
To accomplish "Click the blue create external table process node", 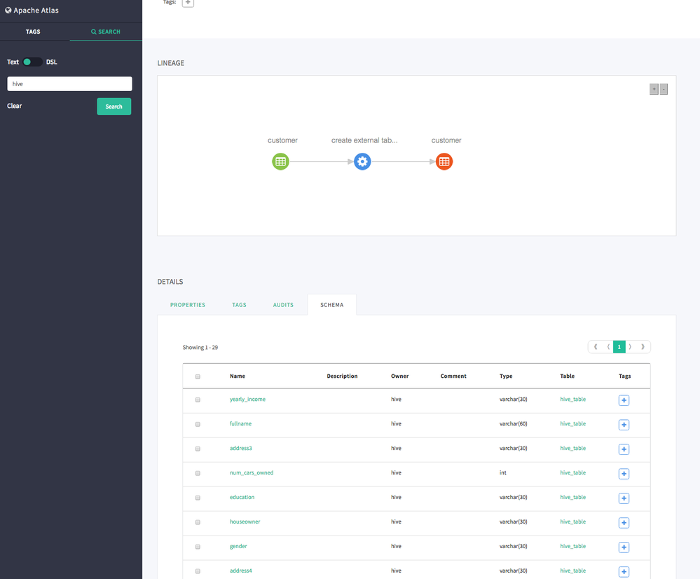I will click(x=362, y=161).
